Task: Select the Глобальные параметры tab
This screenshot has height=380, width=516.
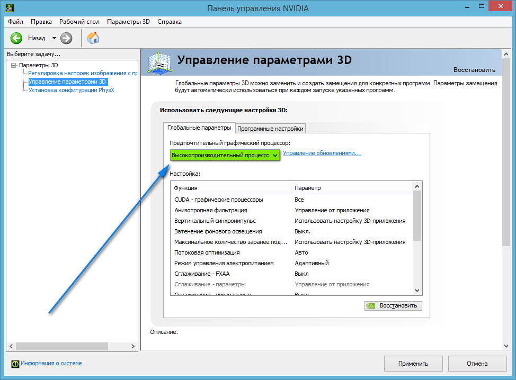Action: coord(199,128)
